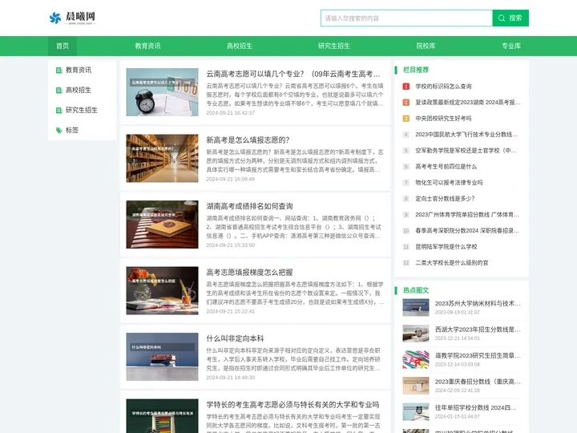Click the search box placeholder field

tap(406, 18)
